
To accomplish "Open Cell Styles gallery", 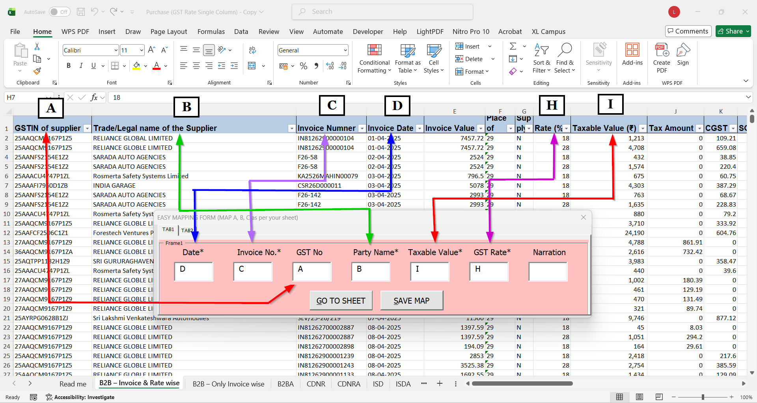I will [x=434, y=58].
